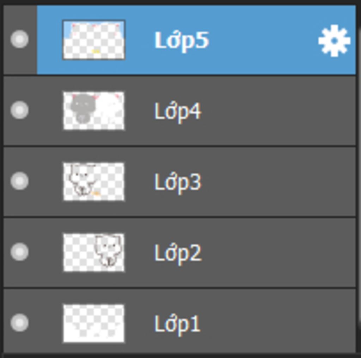Click the Lớp1 layer thumbnail

click(94, 324)
